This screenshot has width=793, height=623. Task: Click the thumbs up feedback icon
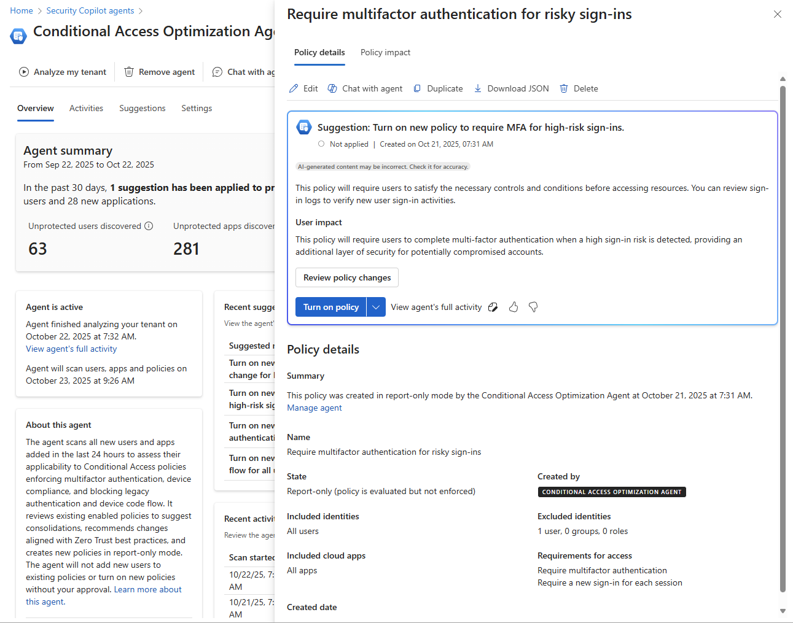514,307
